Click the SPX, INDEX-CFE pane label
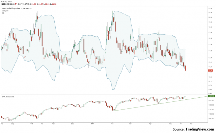The image size is (216, 133). 8,97
